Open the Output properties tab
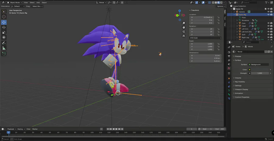Screen dimensions: 274x141 229,56
